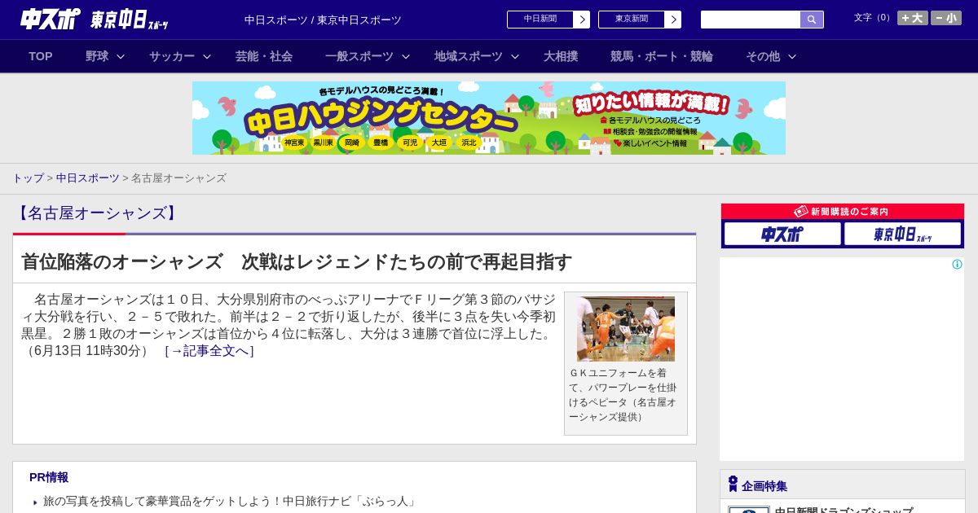Image resolution: width=978 pixels, height=513 pixels.
Task: Click トップ breadcrumb link
Action: [x=28, y=178]
